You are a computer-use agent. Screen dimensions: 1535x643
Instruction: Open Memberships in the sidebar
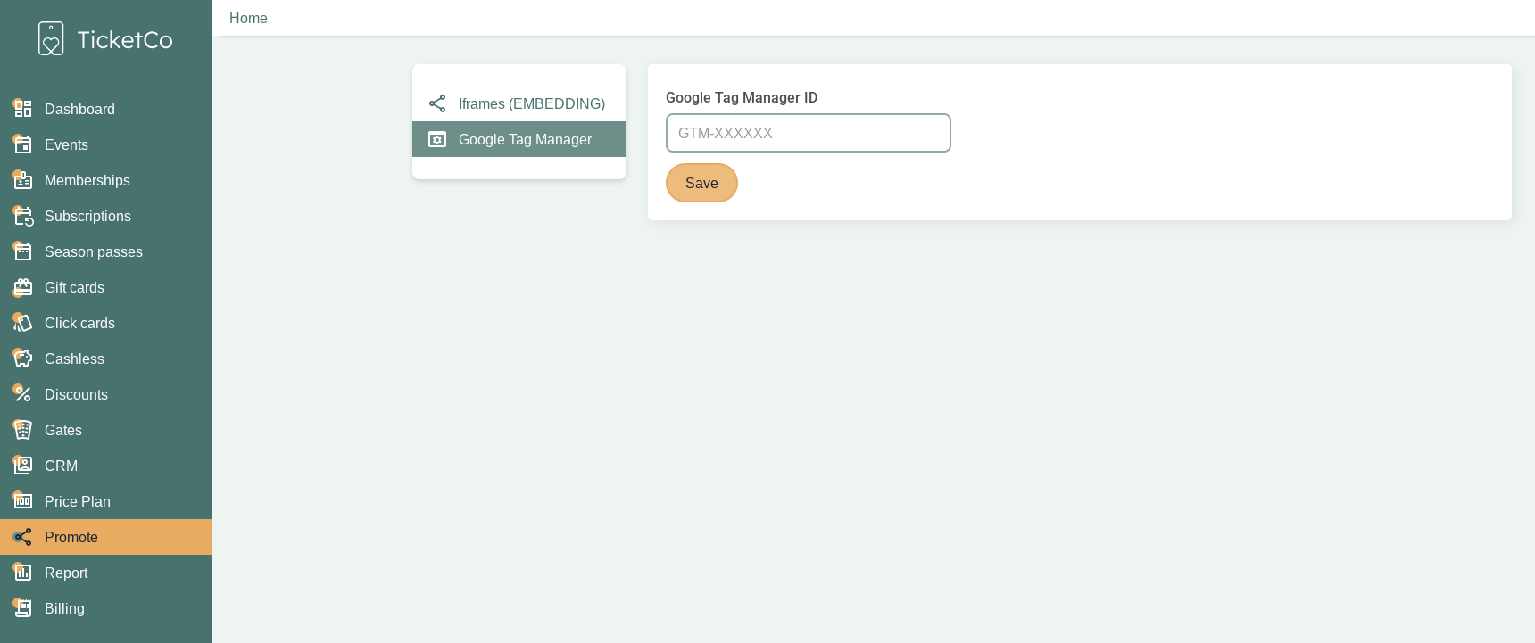pos(106,180)
